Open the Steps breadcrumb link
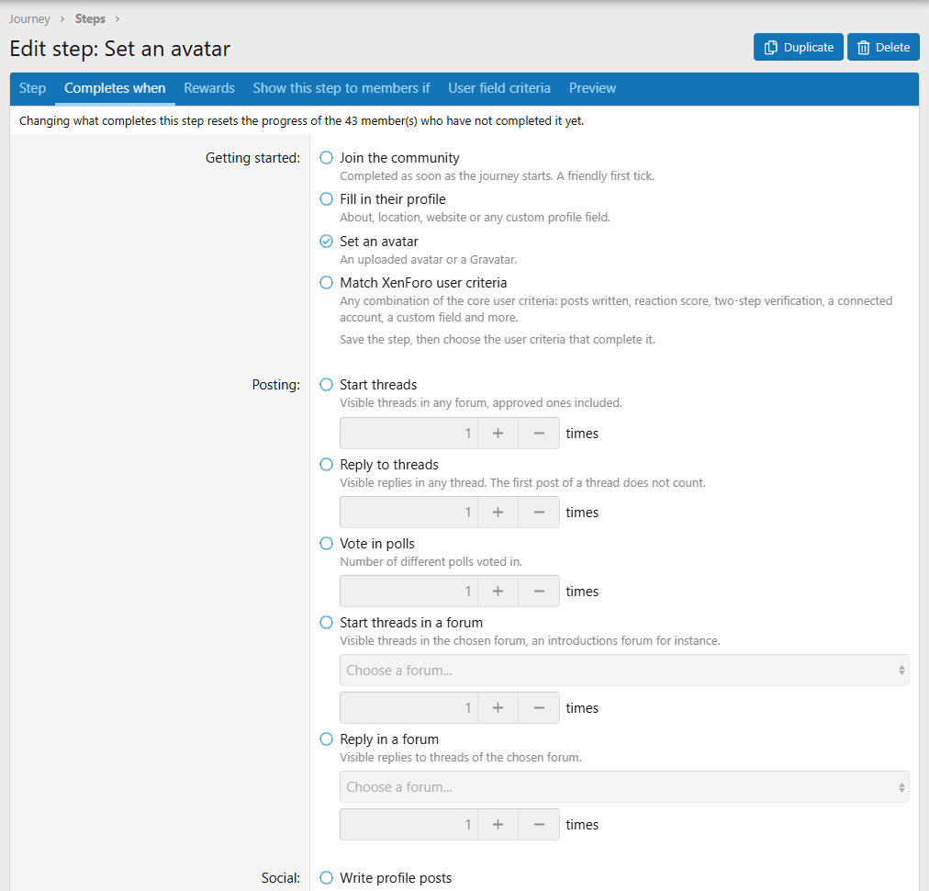929x891 pixels. click(90, 19)
